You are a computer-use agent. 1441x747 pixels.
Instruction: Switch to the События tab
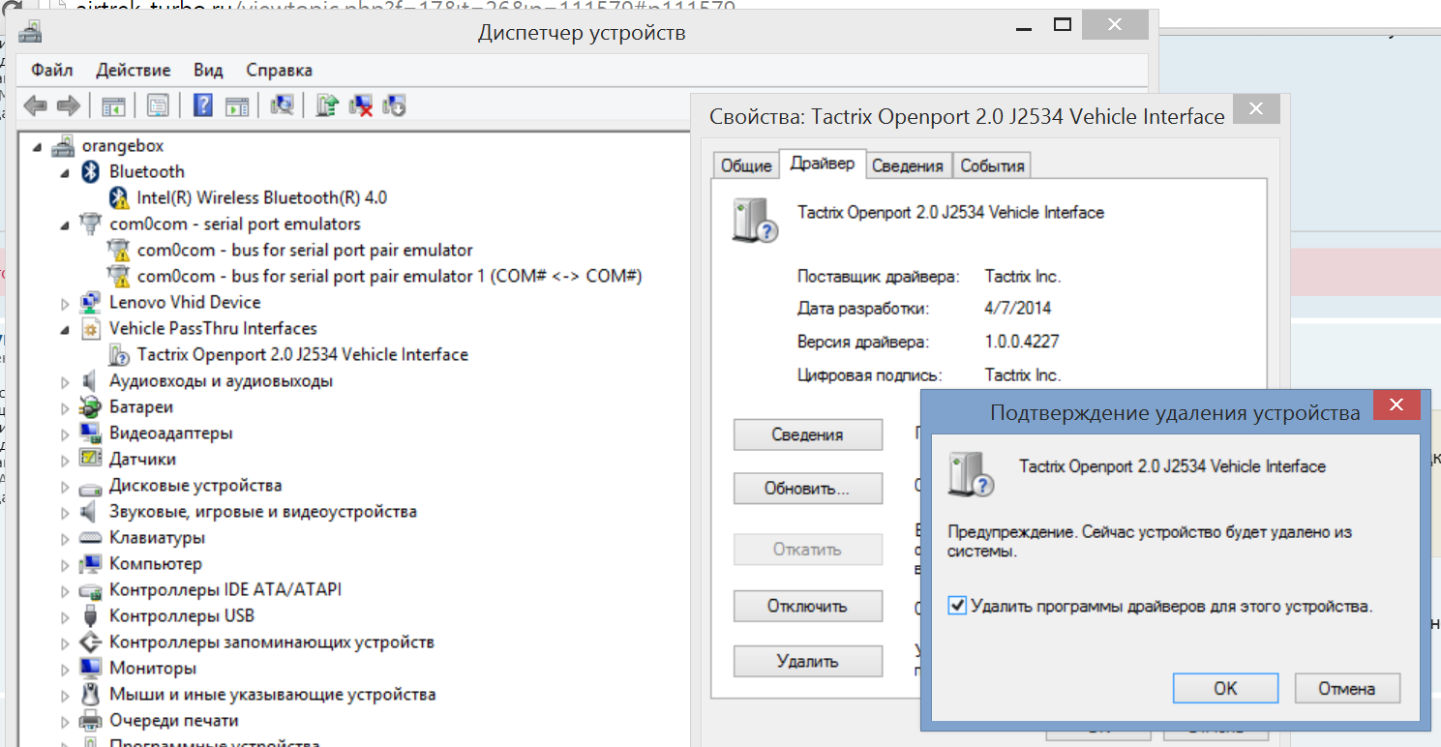(x=992, y=165)
